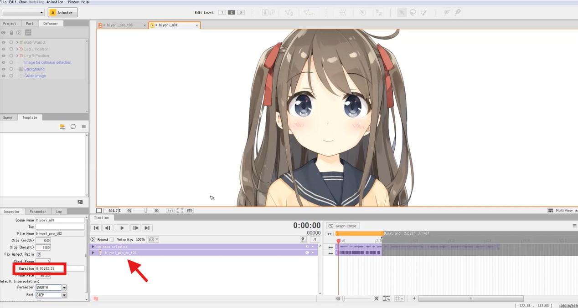Open the workspace dropdown beside Animator
The height and width of the screenshot is (308, 578).
(x=23, y=13)
